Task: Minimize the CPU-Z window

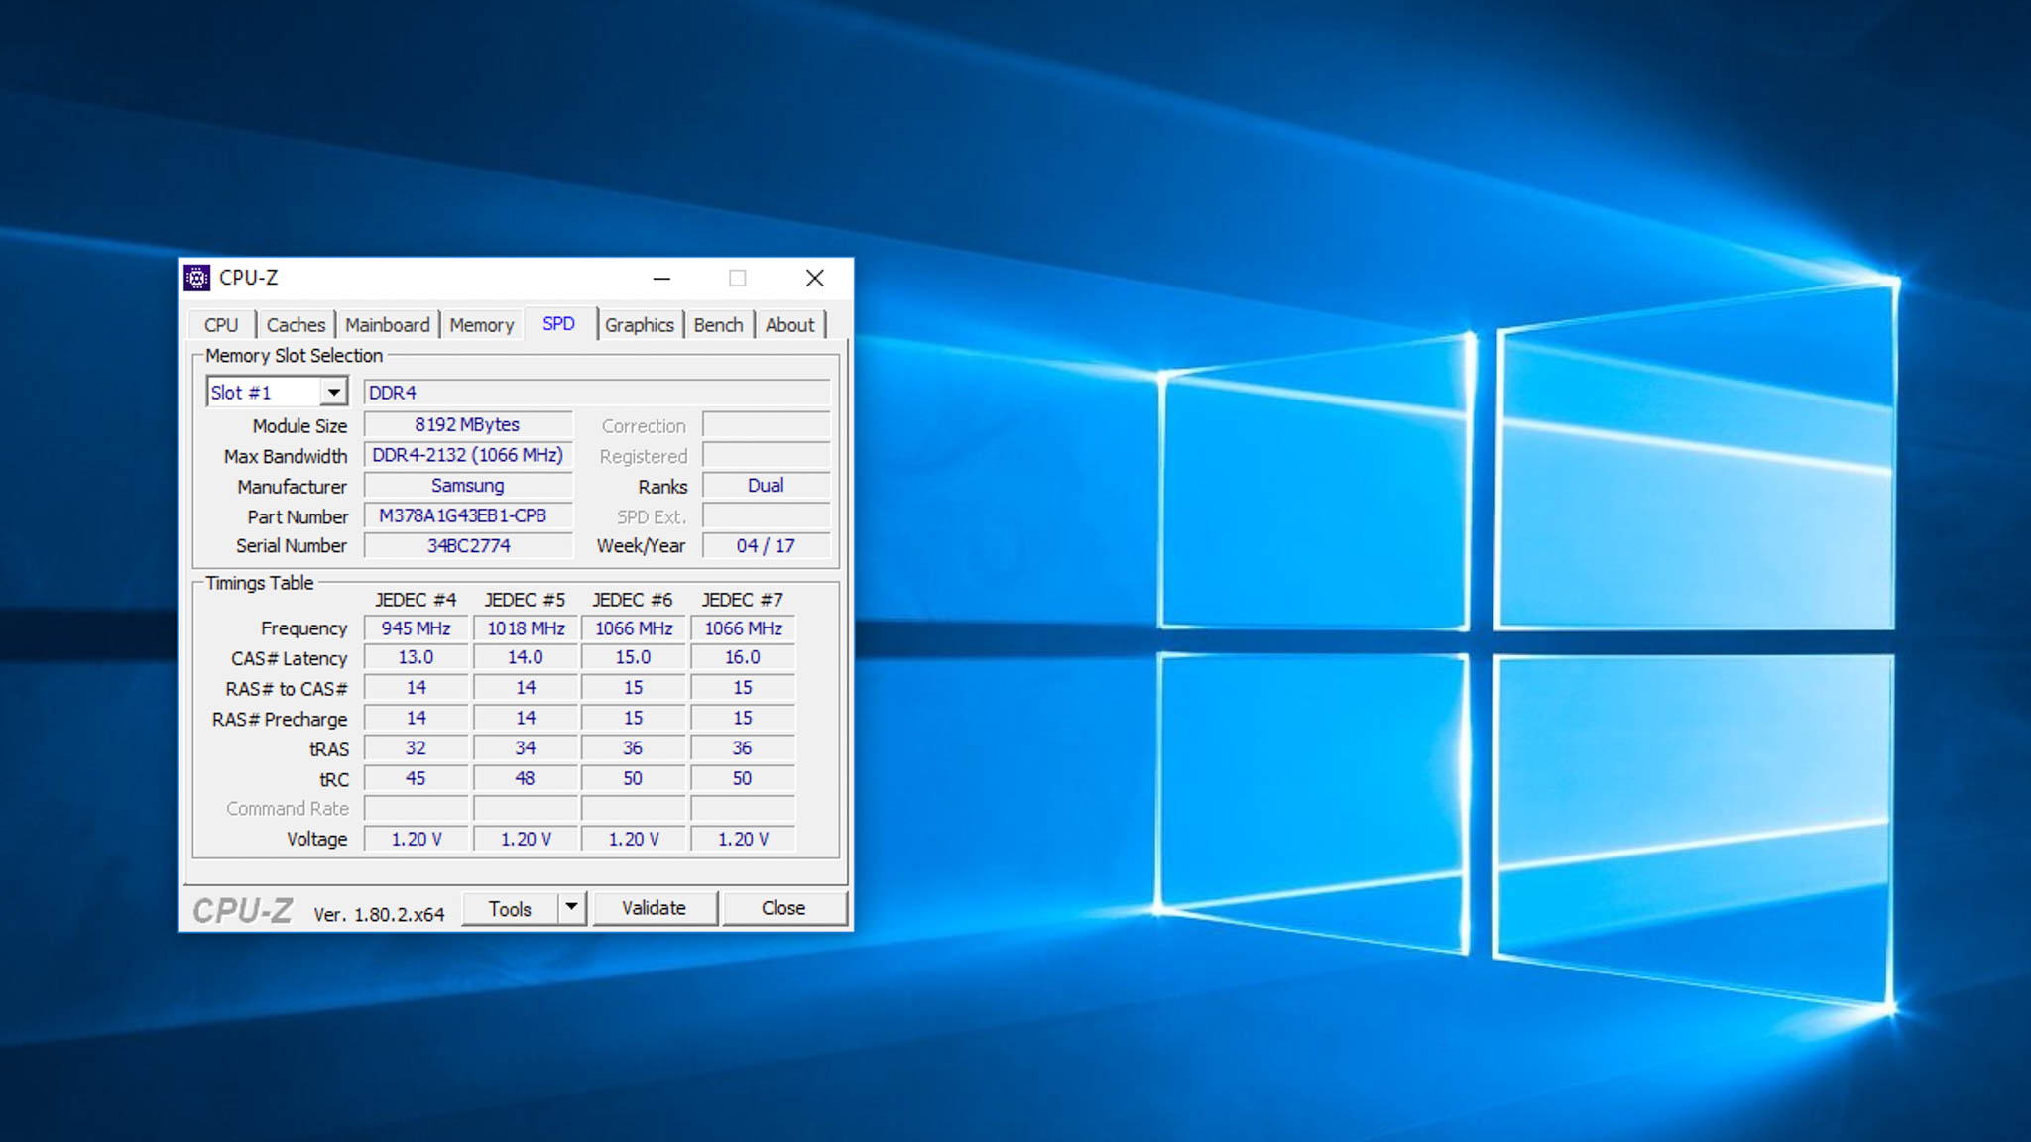Action: [661, 279]
